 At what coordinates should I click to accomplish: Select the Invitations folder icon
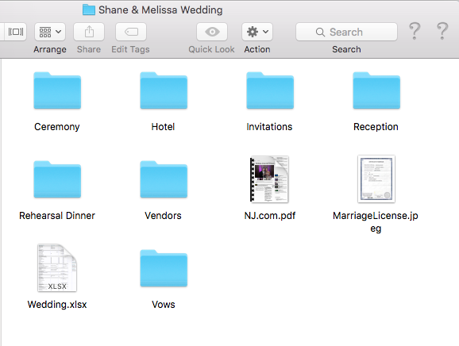coord(270,90)
